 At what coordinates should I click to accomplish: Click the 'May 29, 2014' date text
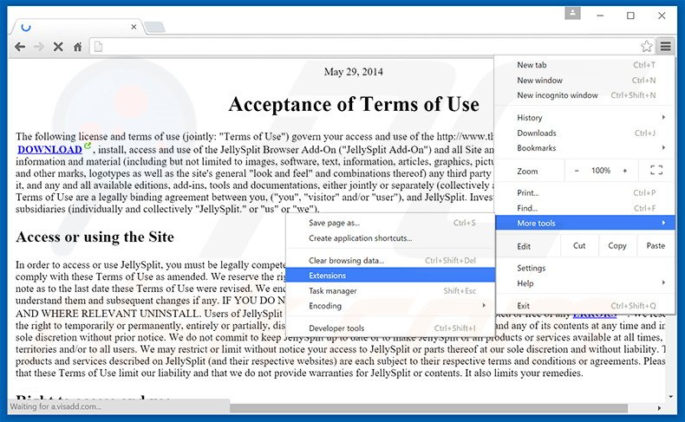point(354,72)
